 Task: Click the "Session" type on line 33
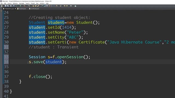coord(37,57)
